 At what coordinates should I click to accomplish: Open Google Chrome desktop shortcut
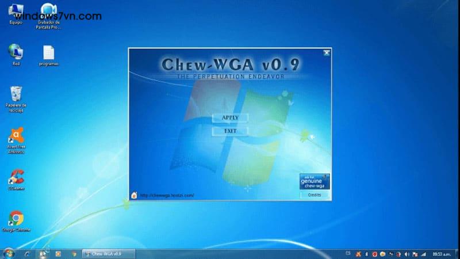click(x=16, y=219)
